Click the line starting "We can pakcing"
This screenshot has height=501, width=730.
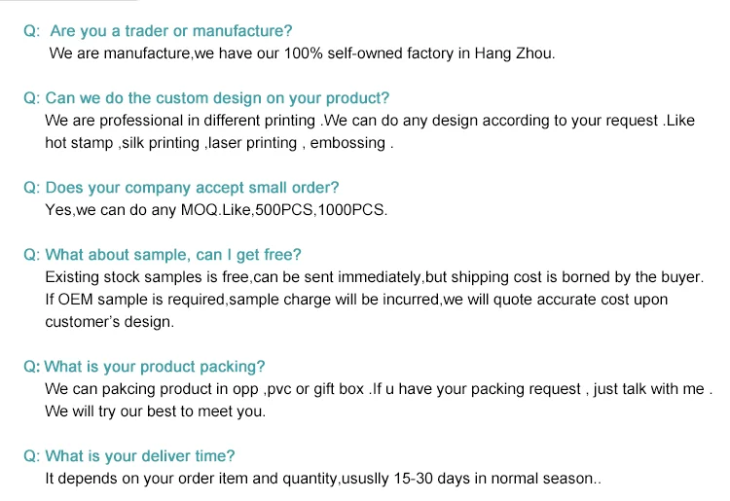click(379, 389)
